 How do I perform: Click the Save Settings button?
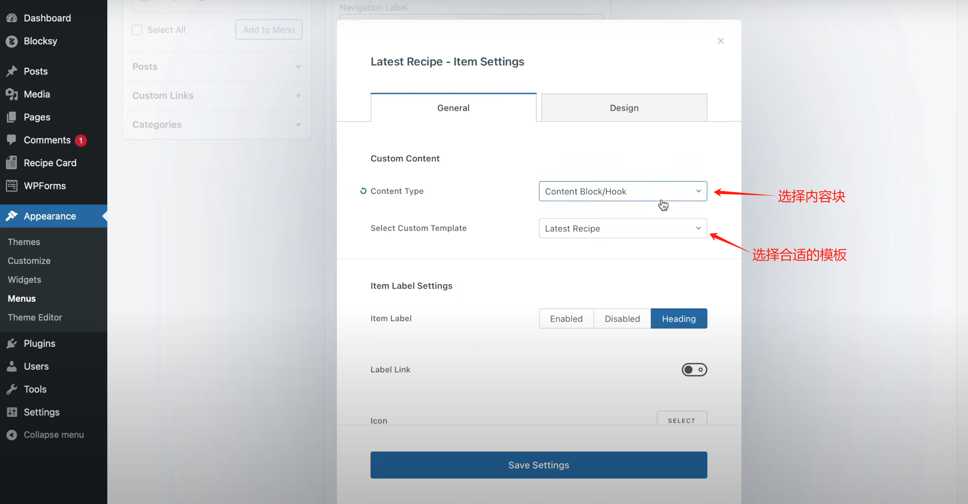point(539,465)
